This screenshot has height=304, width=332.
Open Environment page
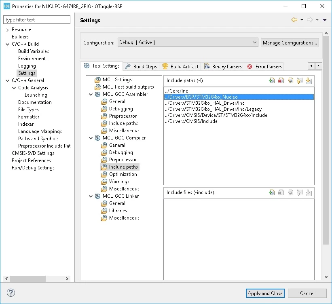click(32, 59)
